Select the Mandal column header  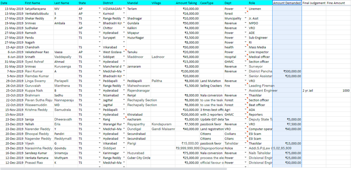pyautogui.click(x=139, y=3)
